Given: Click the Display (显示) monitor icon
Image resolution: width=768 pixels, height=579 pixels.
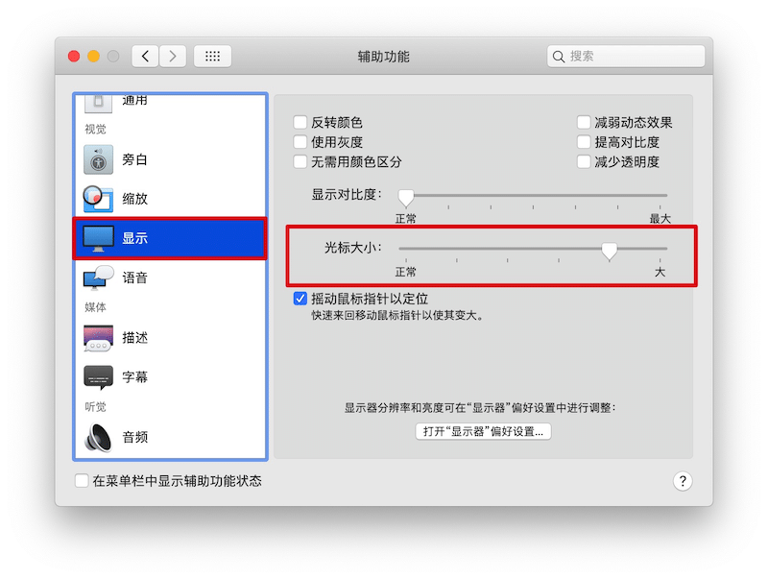Looking at the screenshot, I should point(98,238).
